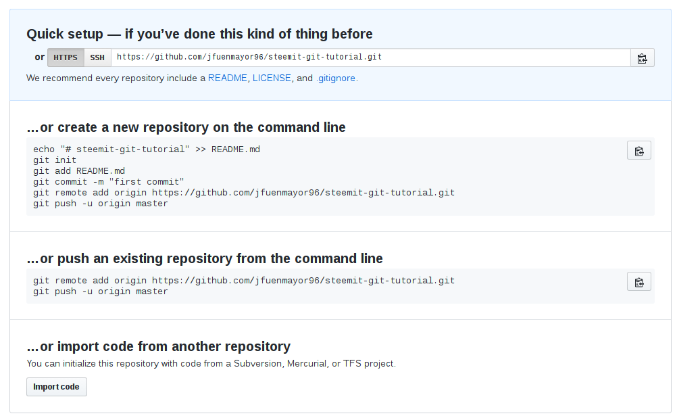Click the 'create a new repository' heading
Viewport: 677px width, 420px height.
(186, 127)
